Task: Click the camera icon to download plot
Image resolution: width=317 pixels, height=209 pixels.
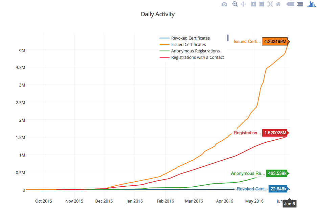Action: [224, 4]
